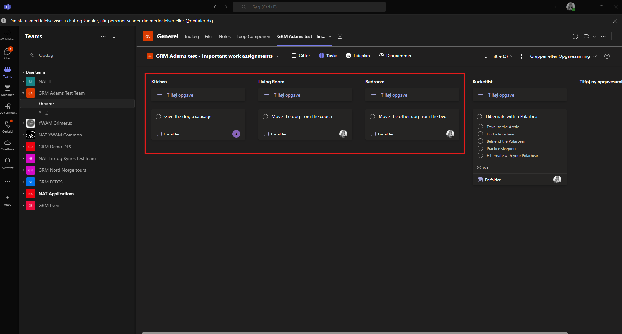Screen dimensions: 622x334
Task: Collapse the Dine teams section
Action: pyautogui.click(x=23, y=72)
